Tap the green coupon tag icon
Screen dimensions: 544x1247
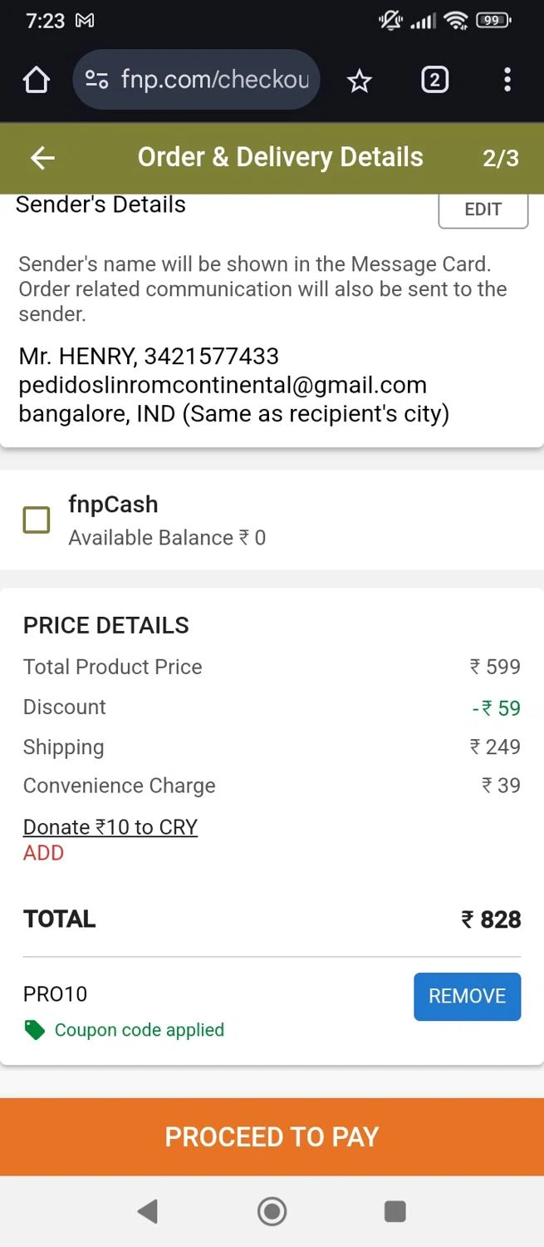click(x=35, y=1031)
